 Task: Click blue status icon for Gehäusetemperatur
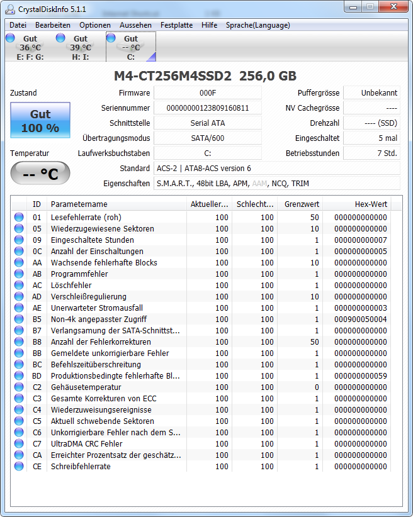click(x=19, y=387)
